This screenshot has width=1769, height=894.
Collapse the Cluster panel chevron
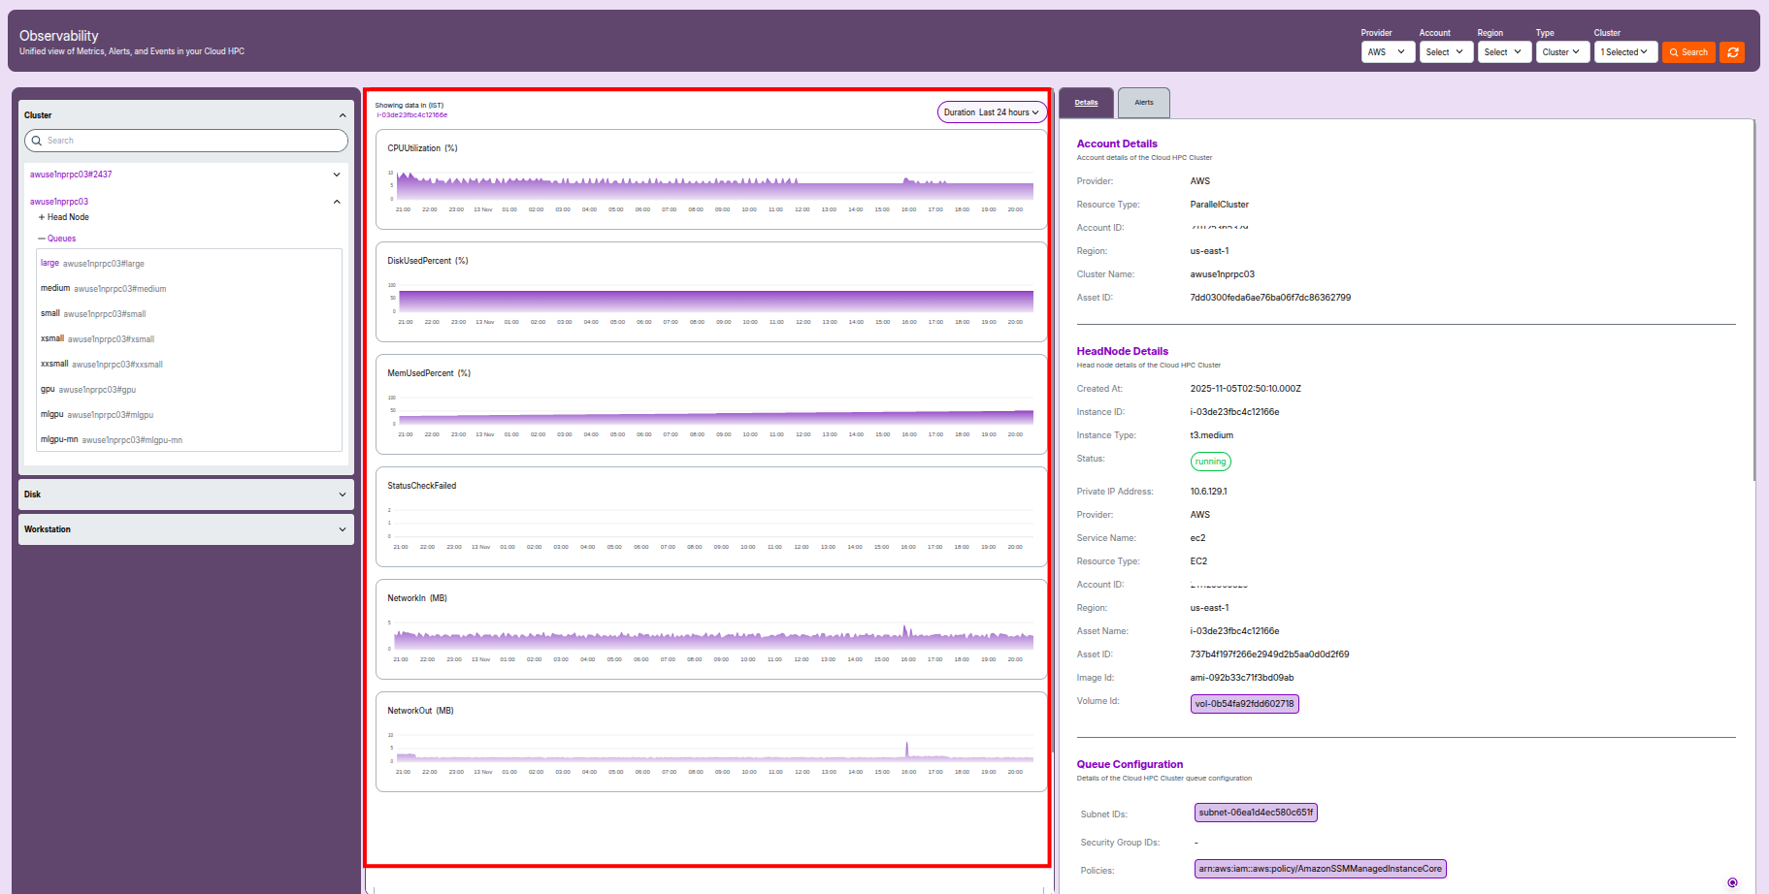[343, 115]
